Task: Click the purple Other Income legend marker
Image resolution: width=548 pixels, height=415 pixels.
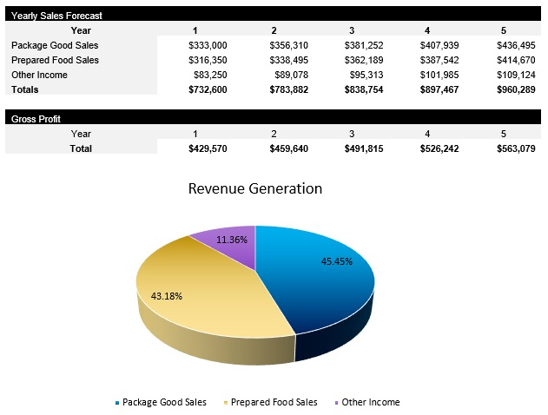Action: (x=336, y=403)
